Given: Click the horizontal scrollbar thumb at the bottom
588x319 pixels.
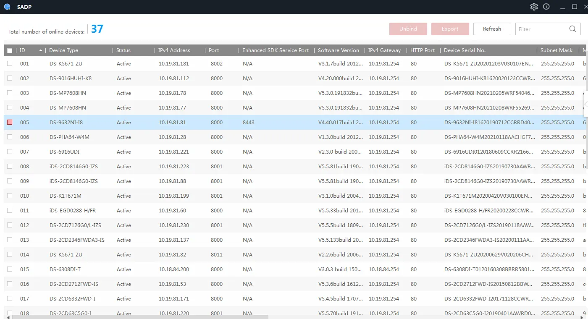Looking at the screenshot, I should [x=140, y=317].
